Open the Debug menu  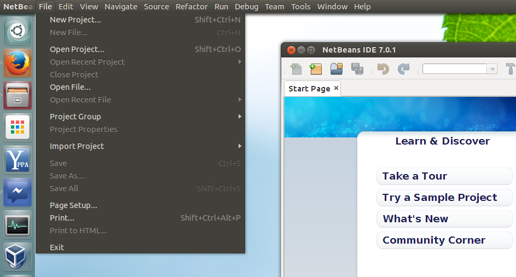click(x=246, y=7)
